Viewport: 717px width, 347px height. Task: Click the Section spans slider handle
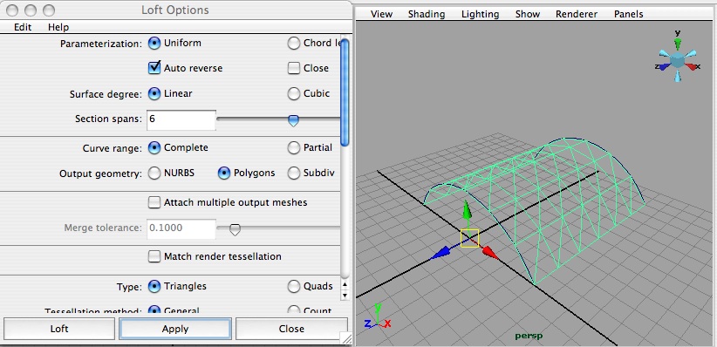click(293, 120)
